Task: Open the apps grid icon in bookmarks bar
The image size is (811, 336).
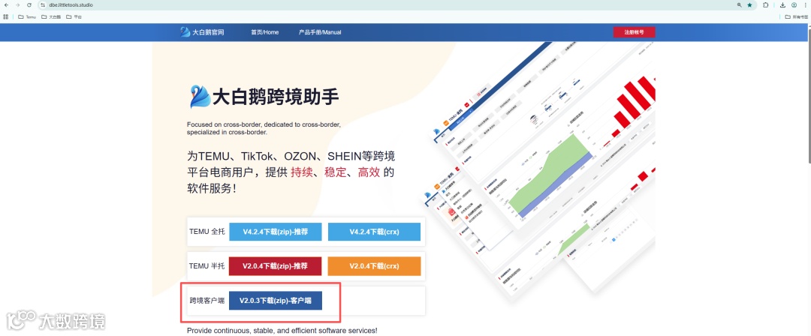Action: 6,16
